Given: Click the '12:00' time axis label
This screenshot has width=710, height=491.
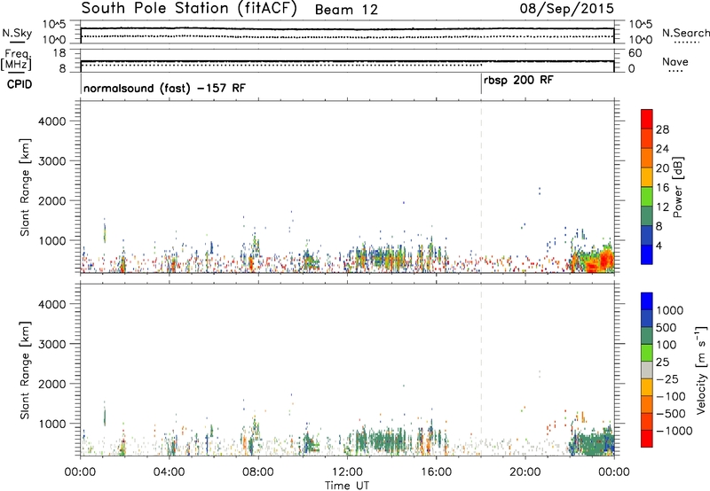Looking at the screenshot, I should point(347,472).
